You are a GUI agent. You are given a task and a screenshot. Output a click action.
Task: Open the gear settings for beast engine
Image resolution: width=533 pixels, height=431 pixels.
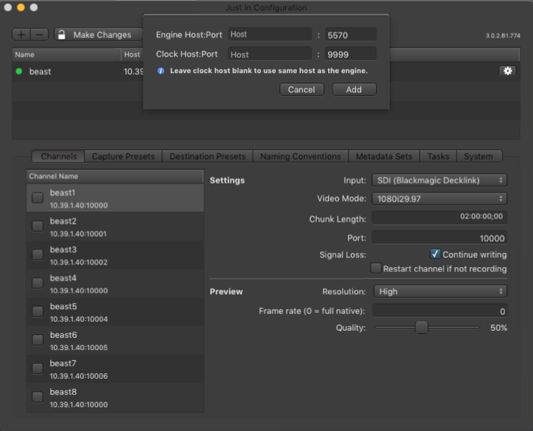coord(507,71)
